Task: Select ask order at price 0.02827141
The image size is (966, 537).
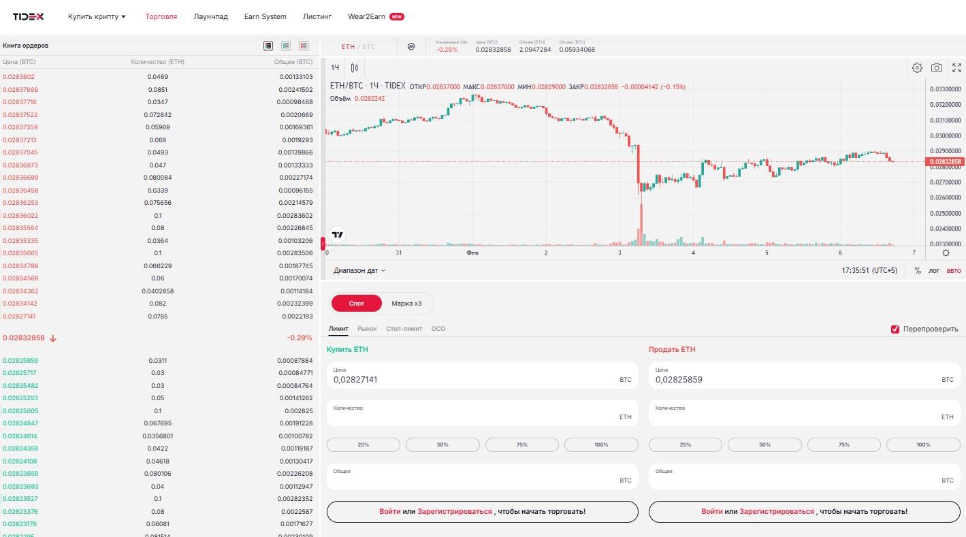Action: pos(158,316)
